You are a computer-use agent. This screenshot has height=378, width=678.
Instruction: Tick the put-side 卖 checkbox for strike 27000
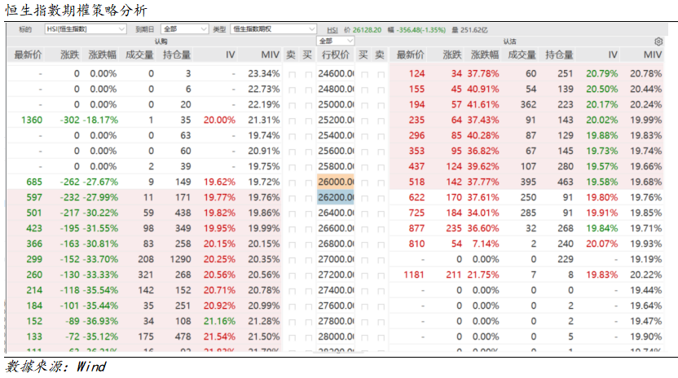(x=380, y=259)
